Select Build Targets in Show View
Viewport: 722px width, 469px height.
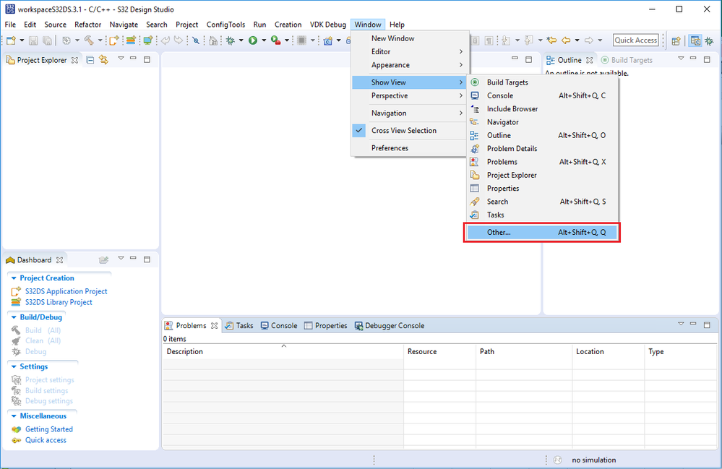[543, 82]
